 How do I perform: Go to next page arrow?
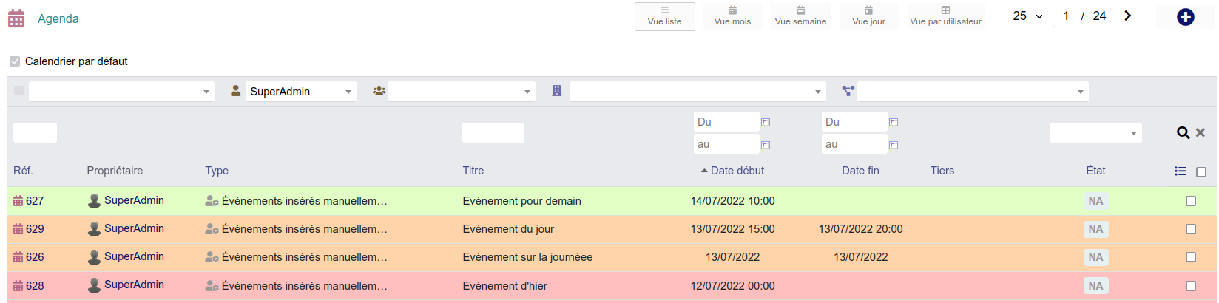point(1127,16)
